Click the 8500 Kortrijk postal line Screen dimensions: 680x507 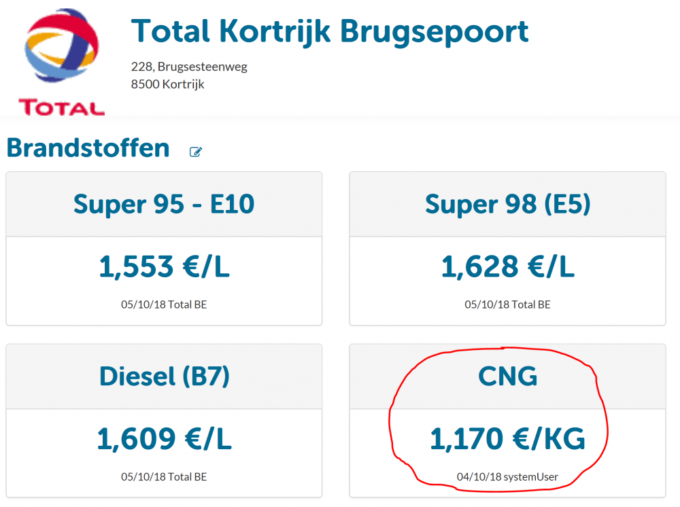tap(167, 84)
